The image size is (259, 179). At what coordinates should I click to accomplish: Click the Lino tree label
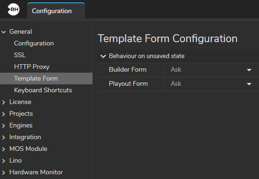[15, 161]
